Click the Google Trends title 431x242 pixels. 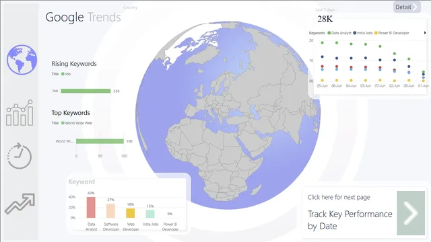pos(83,17)
